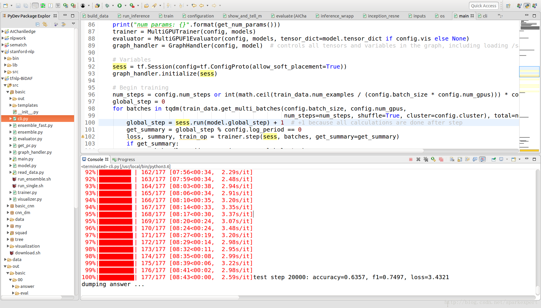Image resolution: width=541 pixels, height=308 pixels.
Task: Select trainer.py in the package tree
Action: 27,192
